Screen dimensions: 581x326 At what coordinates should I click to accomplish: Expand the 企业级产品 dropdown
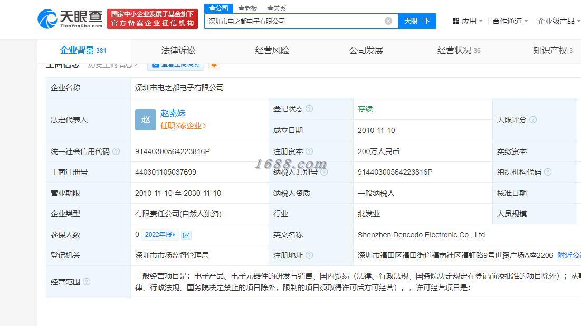(578, 21)
